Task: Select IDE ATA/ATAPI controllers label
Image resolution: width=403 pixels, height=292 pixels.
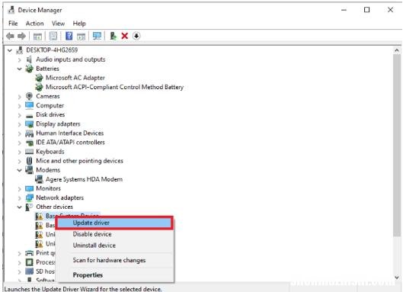Action: 70,143
